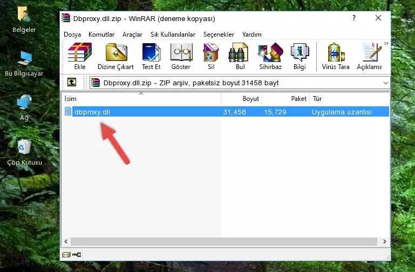This screenshot has height=272, width=415.
Task: Click the title bar help question mark
Action: (354, 18)
